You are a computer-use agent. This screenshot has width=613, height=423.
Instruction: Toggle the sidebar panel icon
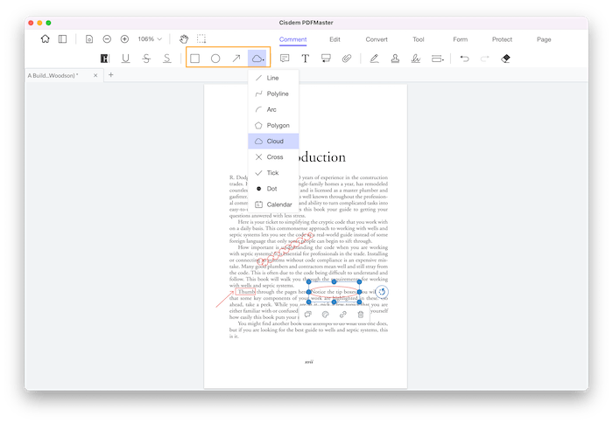tap(62, 39)
